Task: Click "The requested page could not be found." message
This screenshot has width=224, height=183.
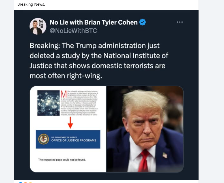Action: pos(62,160)
